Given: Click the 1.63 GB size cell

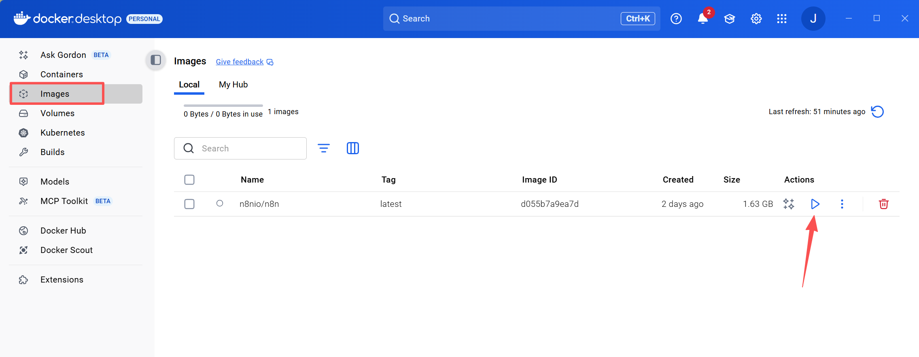Looking at the screenshot, I should point(758,204).
